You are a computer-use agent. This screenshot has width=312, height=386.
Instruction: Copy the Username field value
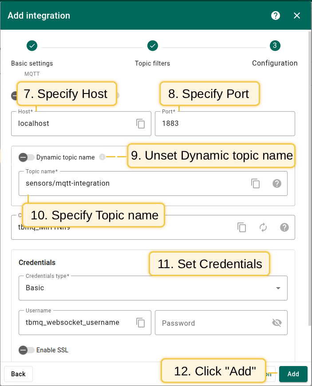click(x=140, y=323)
